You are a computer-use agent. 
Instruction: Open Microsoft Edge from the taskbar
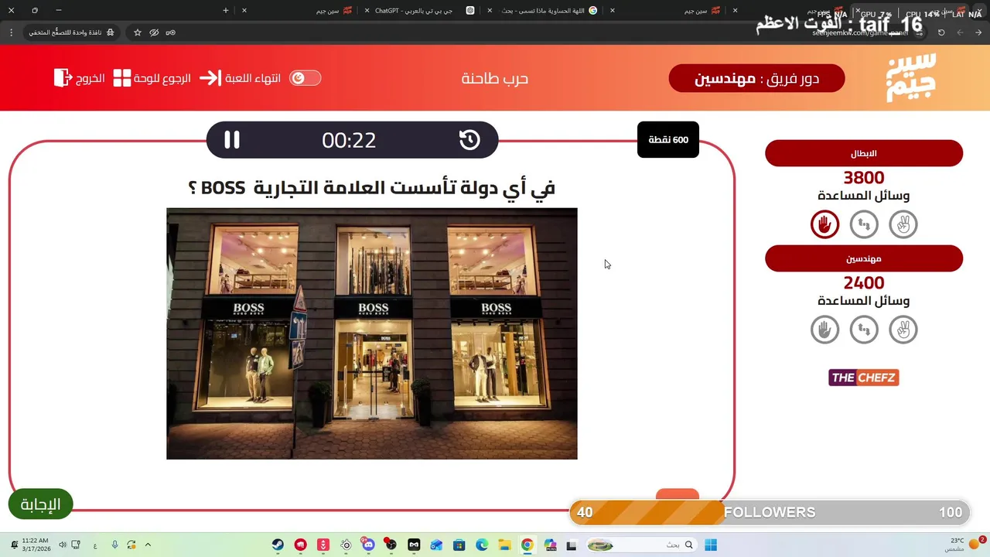pyautogui.click(x=482, y=545)
